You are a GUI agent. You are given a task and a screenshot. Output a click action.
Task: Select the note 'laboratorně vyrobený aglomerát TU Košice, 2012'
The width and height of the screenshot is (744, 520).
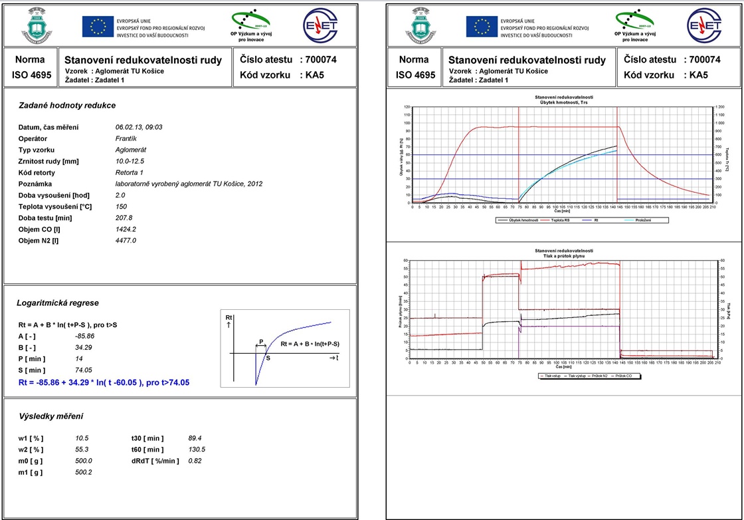pyautogui.click(x=189, y=184)
